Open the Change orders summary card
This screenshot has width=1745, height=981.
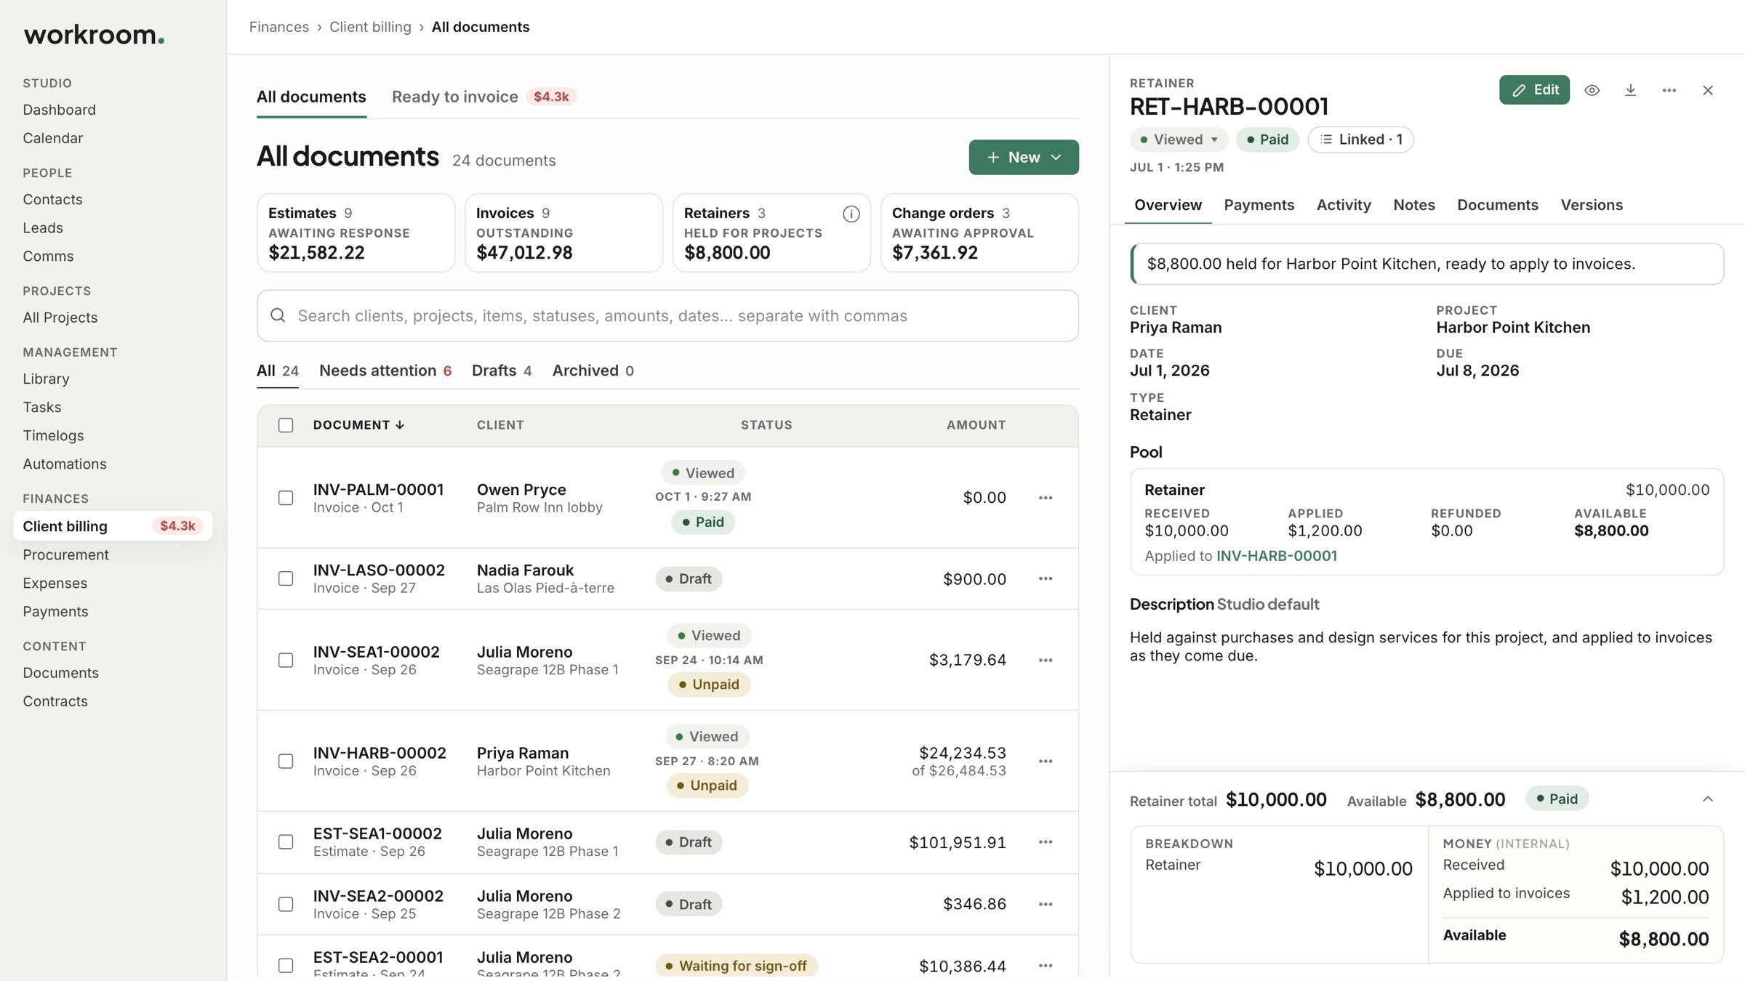pos(979,233)
